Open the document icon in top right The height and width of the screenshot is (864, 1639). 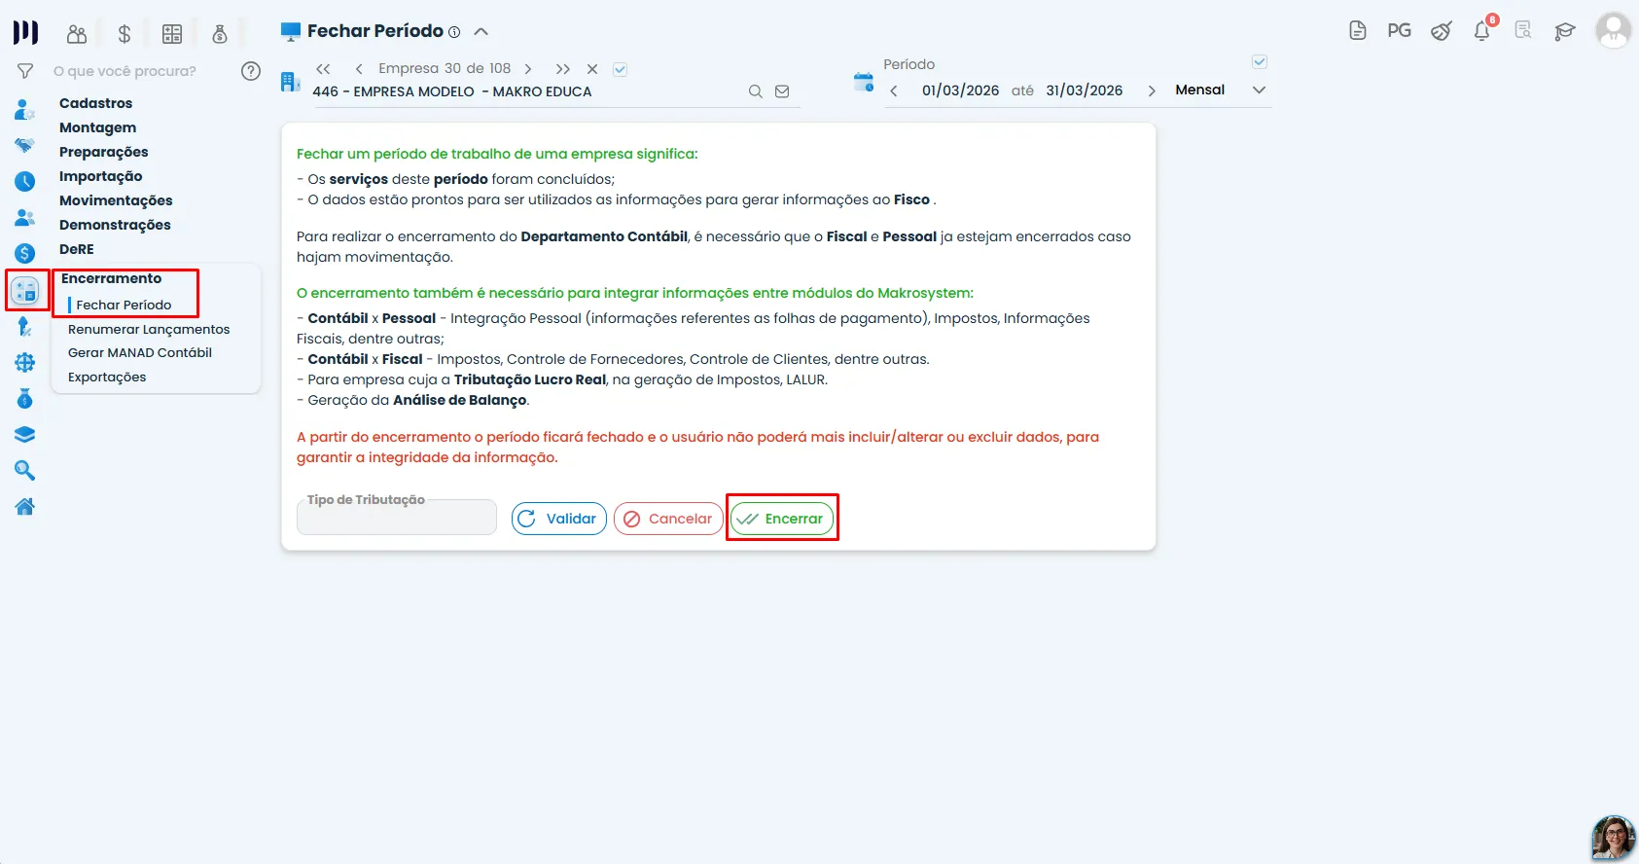point(1358,31)
